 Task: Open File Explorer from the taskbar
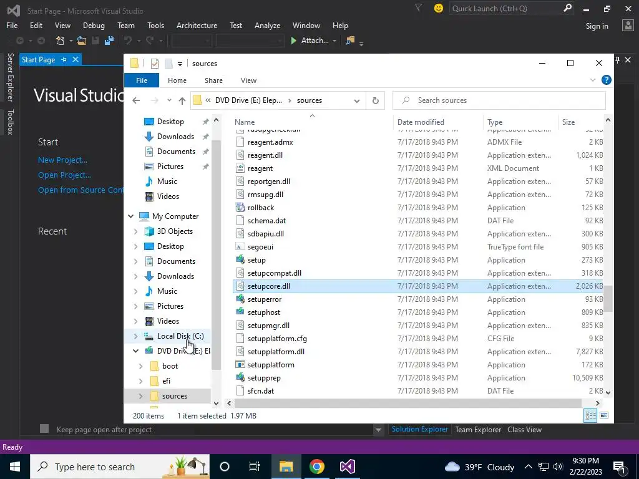tap(286, 467)
